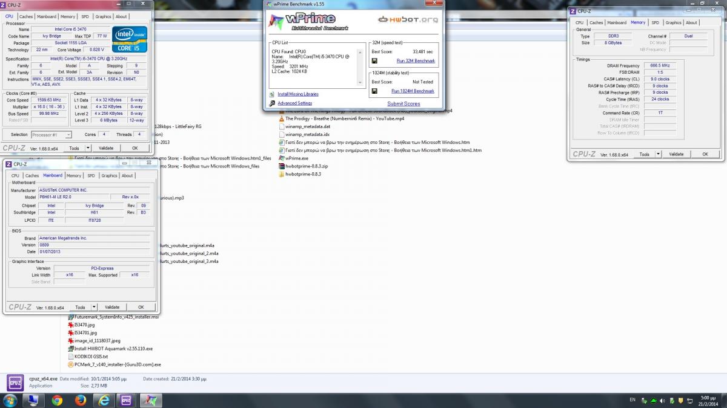The image size is (727, 408).
Task: Click the mainboard Model value field
Action: 74,197
